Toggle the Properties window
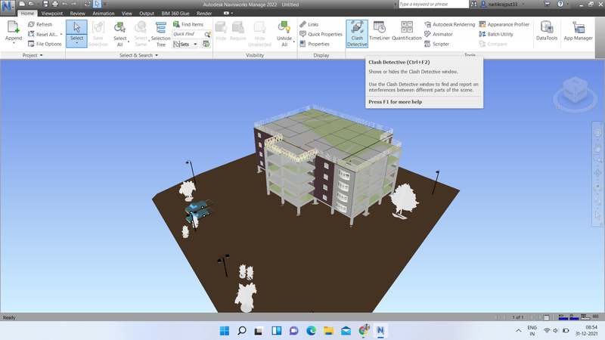This screenshot has height=340, width=605. click(315, 44)
